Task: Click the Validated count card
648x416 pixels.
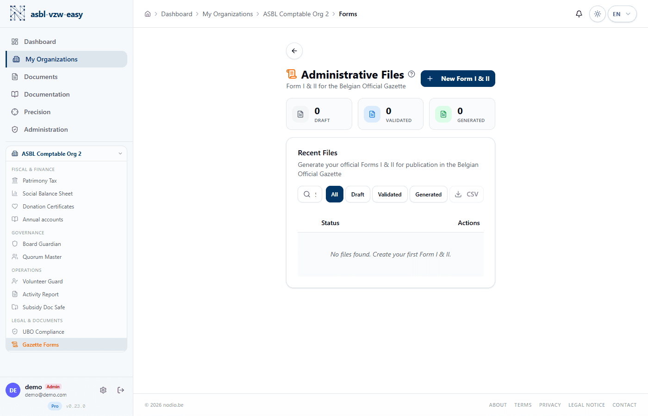Action: pyautogui.click(x=391, y=114)
